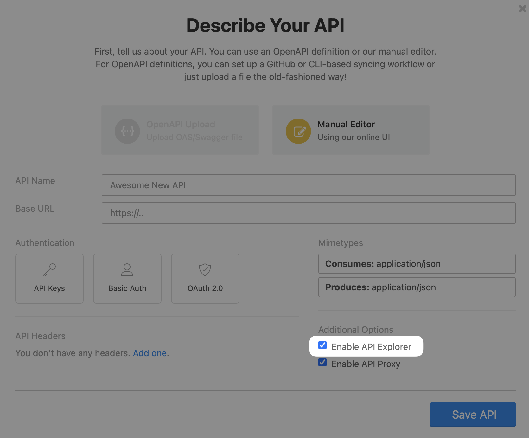Screen dimensions: 529x438
Task: Uncheck Enable API Proxy
Action: 322,363
